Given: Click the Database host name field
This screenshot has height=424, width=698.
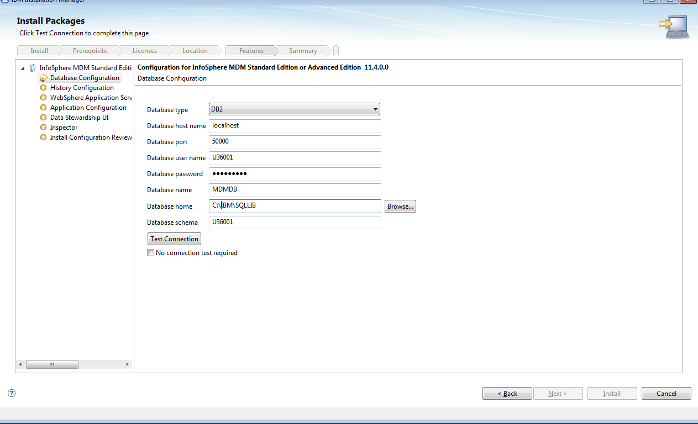Looking at the screenshot, I should [x=295, y=126].
